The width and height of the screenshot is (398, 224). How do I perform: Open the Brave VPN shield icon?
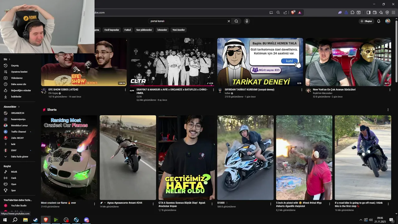(387, 12)
